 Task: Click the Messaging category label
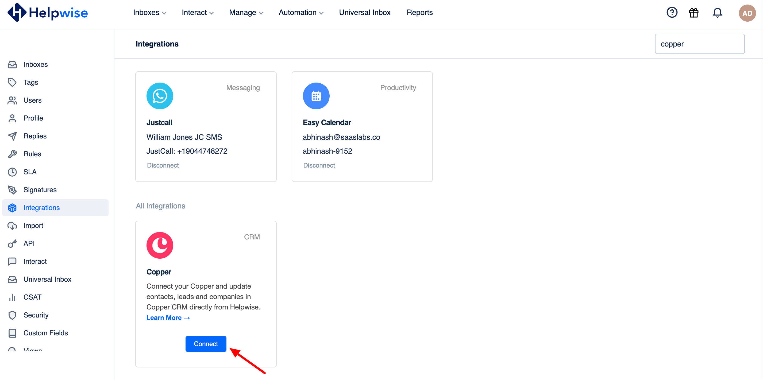(x=243, y=88)
